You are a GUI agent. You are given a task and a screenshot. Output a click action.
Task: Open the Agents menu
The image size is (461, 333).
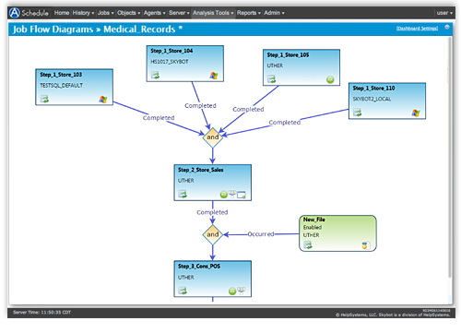tap(154, 13)
